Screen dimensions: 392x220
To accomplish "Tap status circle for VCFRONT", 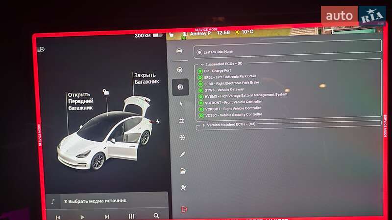I will click(x=201, y=103).
